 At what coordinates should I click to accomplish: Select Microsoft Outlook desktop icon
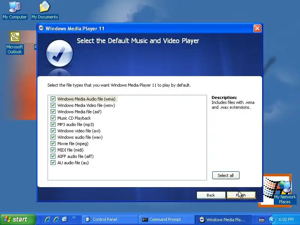pyautogui.click(x=15, y=43)
